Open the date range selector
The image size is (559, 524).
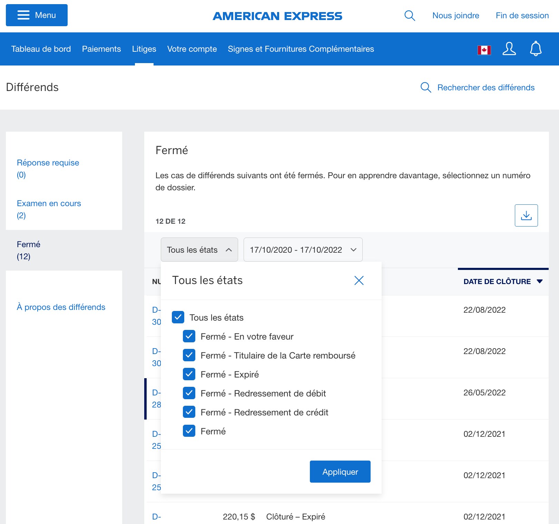(303, 250)
